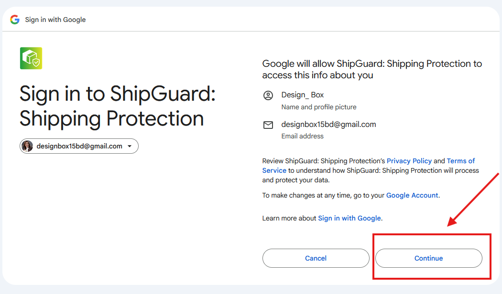Viewport: 502px width, 294px height.
Task: Click the 'Name and profile picture' label
Action: [x=319, y=107]
